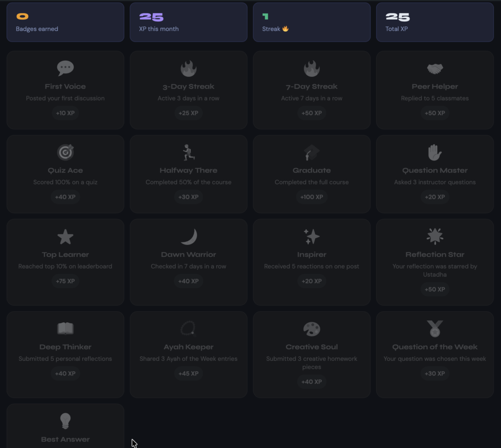Click the 7-Day Streak flame icon

coord(312,68)
